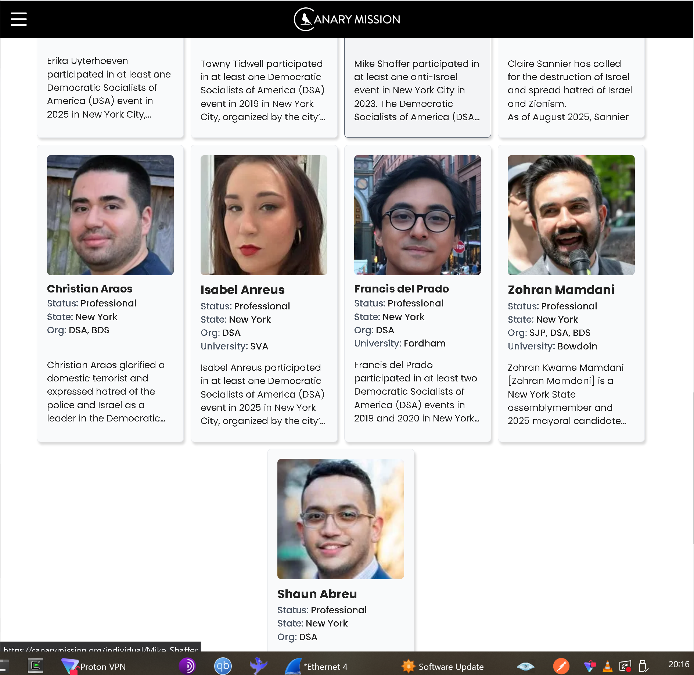
Task: Open the VLC cone icon in the tray
Action: tap(608, 666)
